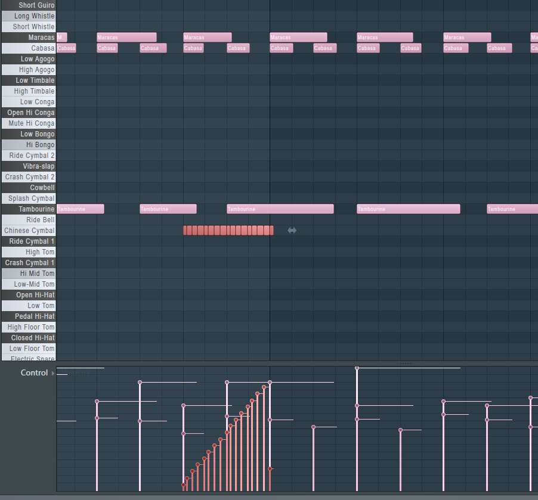The width and height of the screenshot is (538, 500).
Task: Select the fourth Tambourine note
Action: 409,209
